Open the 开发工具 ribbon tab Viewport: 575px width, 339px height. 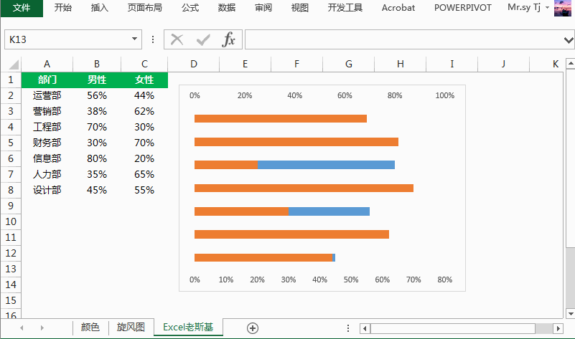pyautogui.click(x=345, y=8)
